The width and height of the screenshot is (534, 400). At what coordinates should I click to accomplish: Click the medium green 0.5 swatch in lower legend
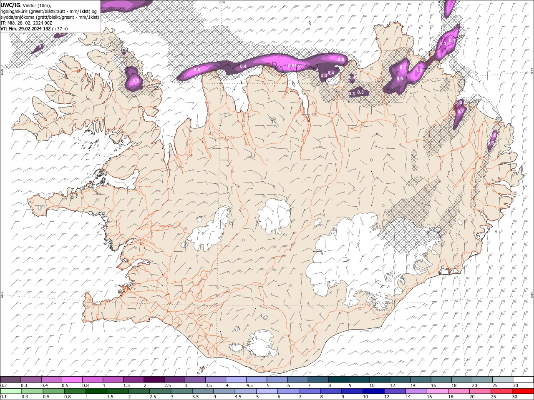[x=53, y=391]
